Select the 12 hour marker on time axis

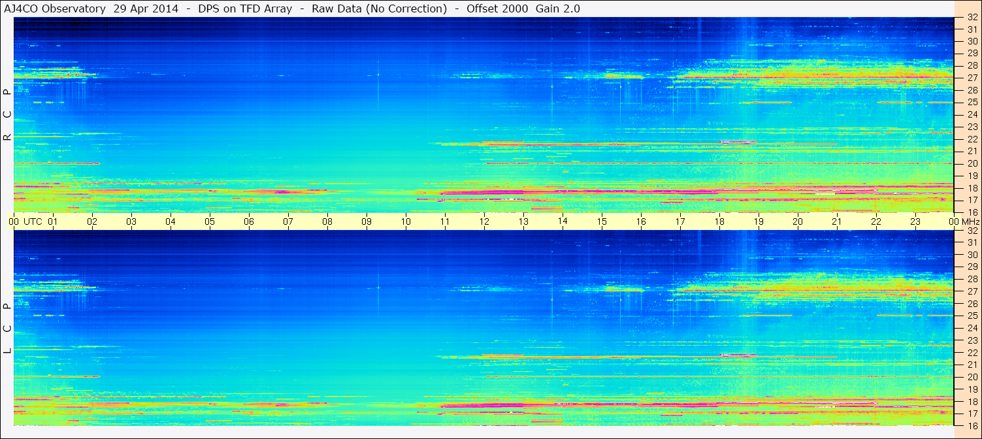(x=484, y=221)
